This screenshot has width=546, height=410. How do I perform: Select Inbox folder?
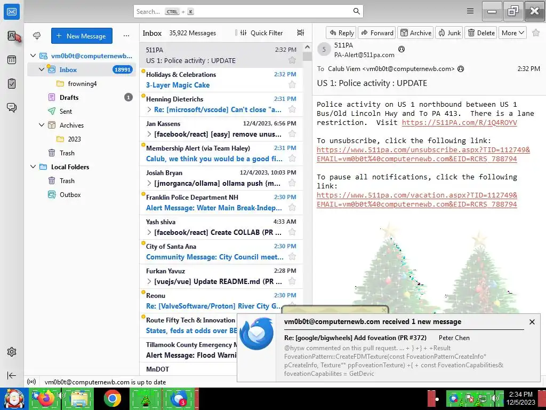[x=82, y=69]
